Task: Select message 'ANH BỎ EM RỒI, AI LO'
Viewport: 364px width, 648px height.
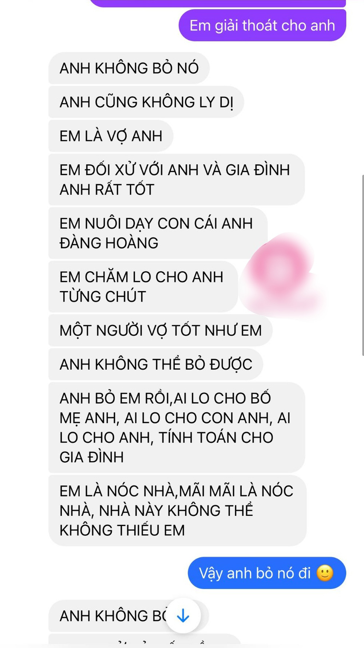Action: click(x=177, y=428)
